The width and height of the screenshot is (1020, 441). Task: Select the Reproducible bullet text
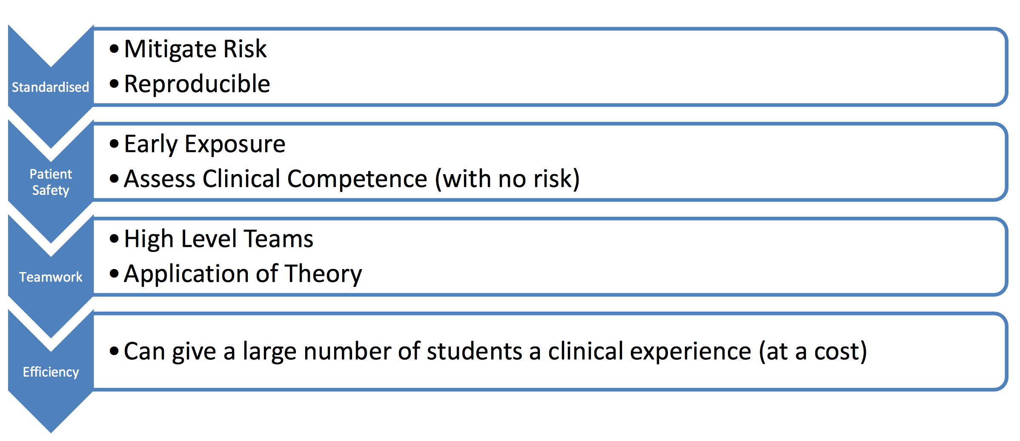197,84
